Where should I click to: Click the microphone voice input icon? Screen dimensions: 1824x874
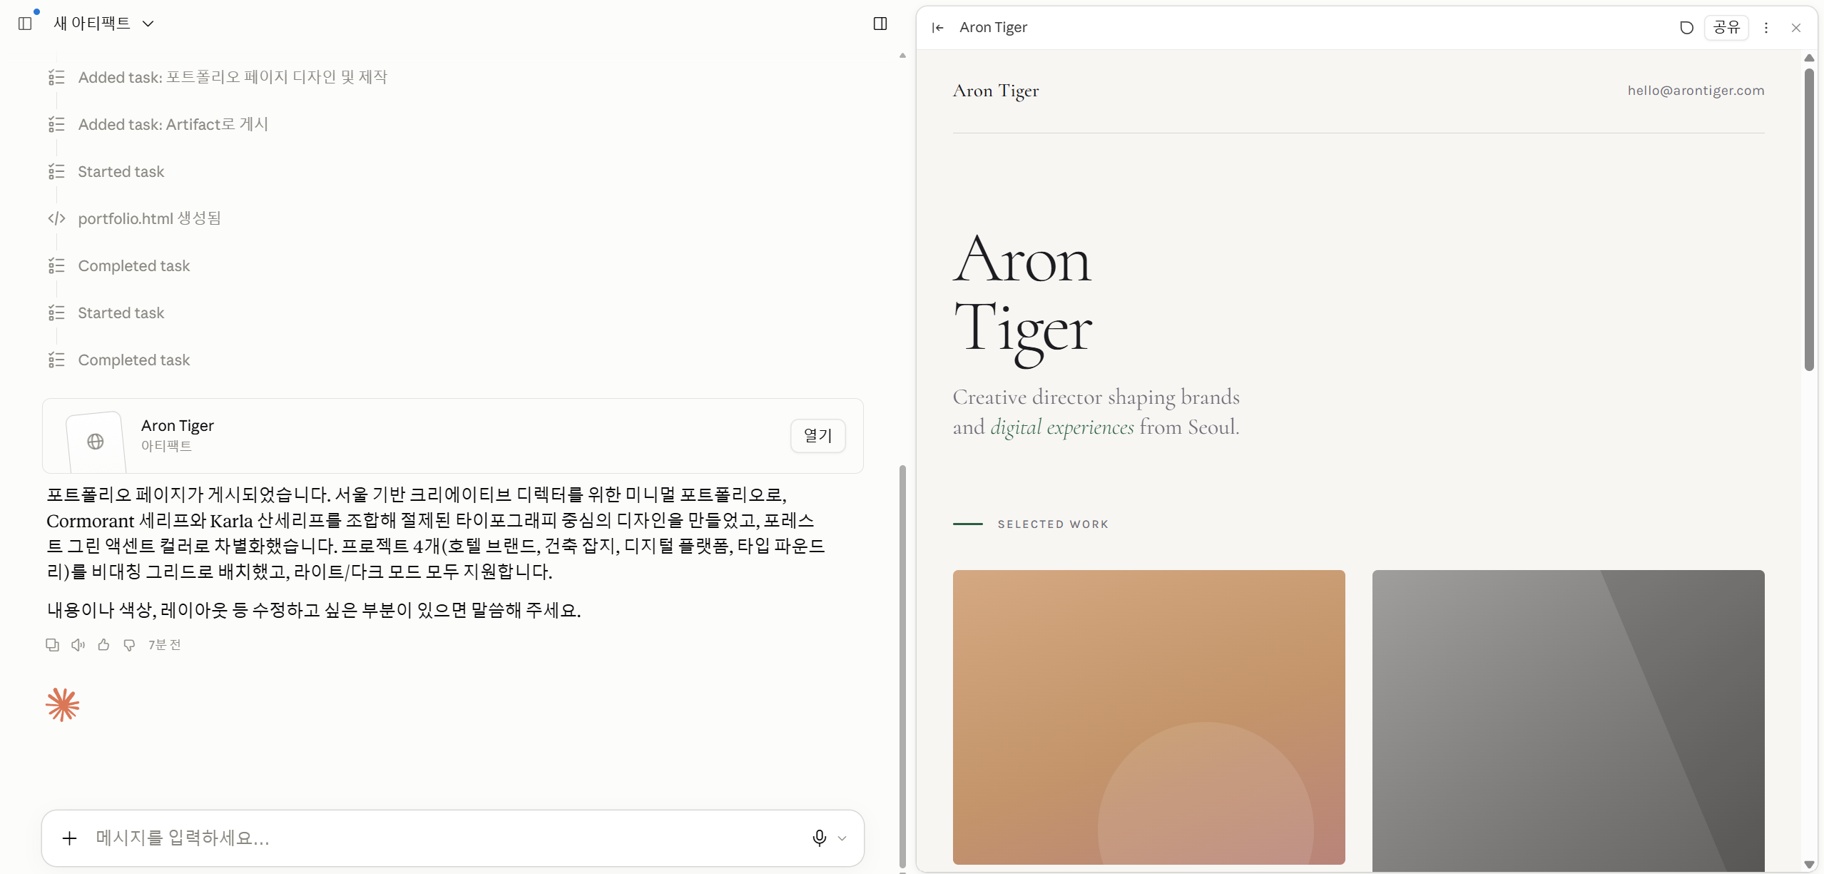819,838
